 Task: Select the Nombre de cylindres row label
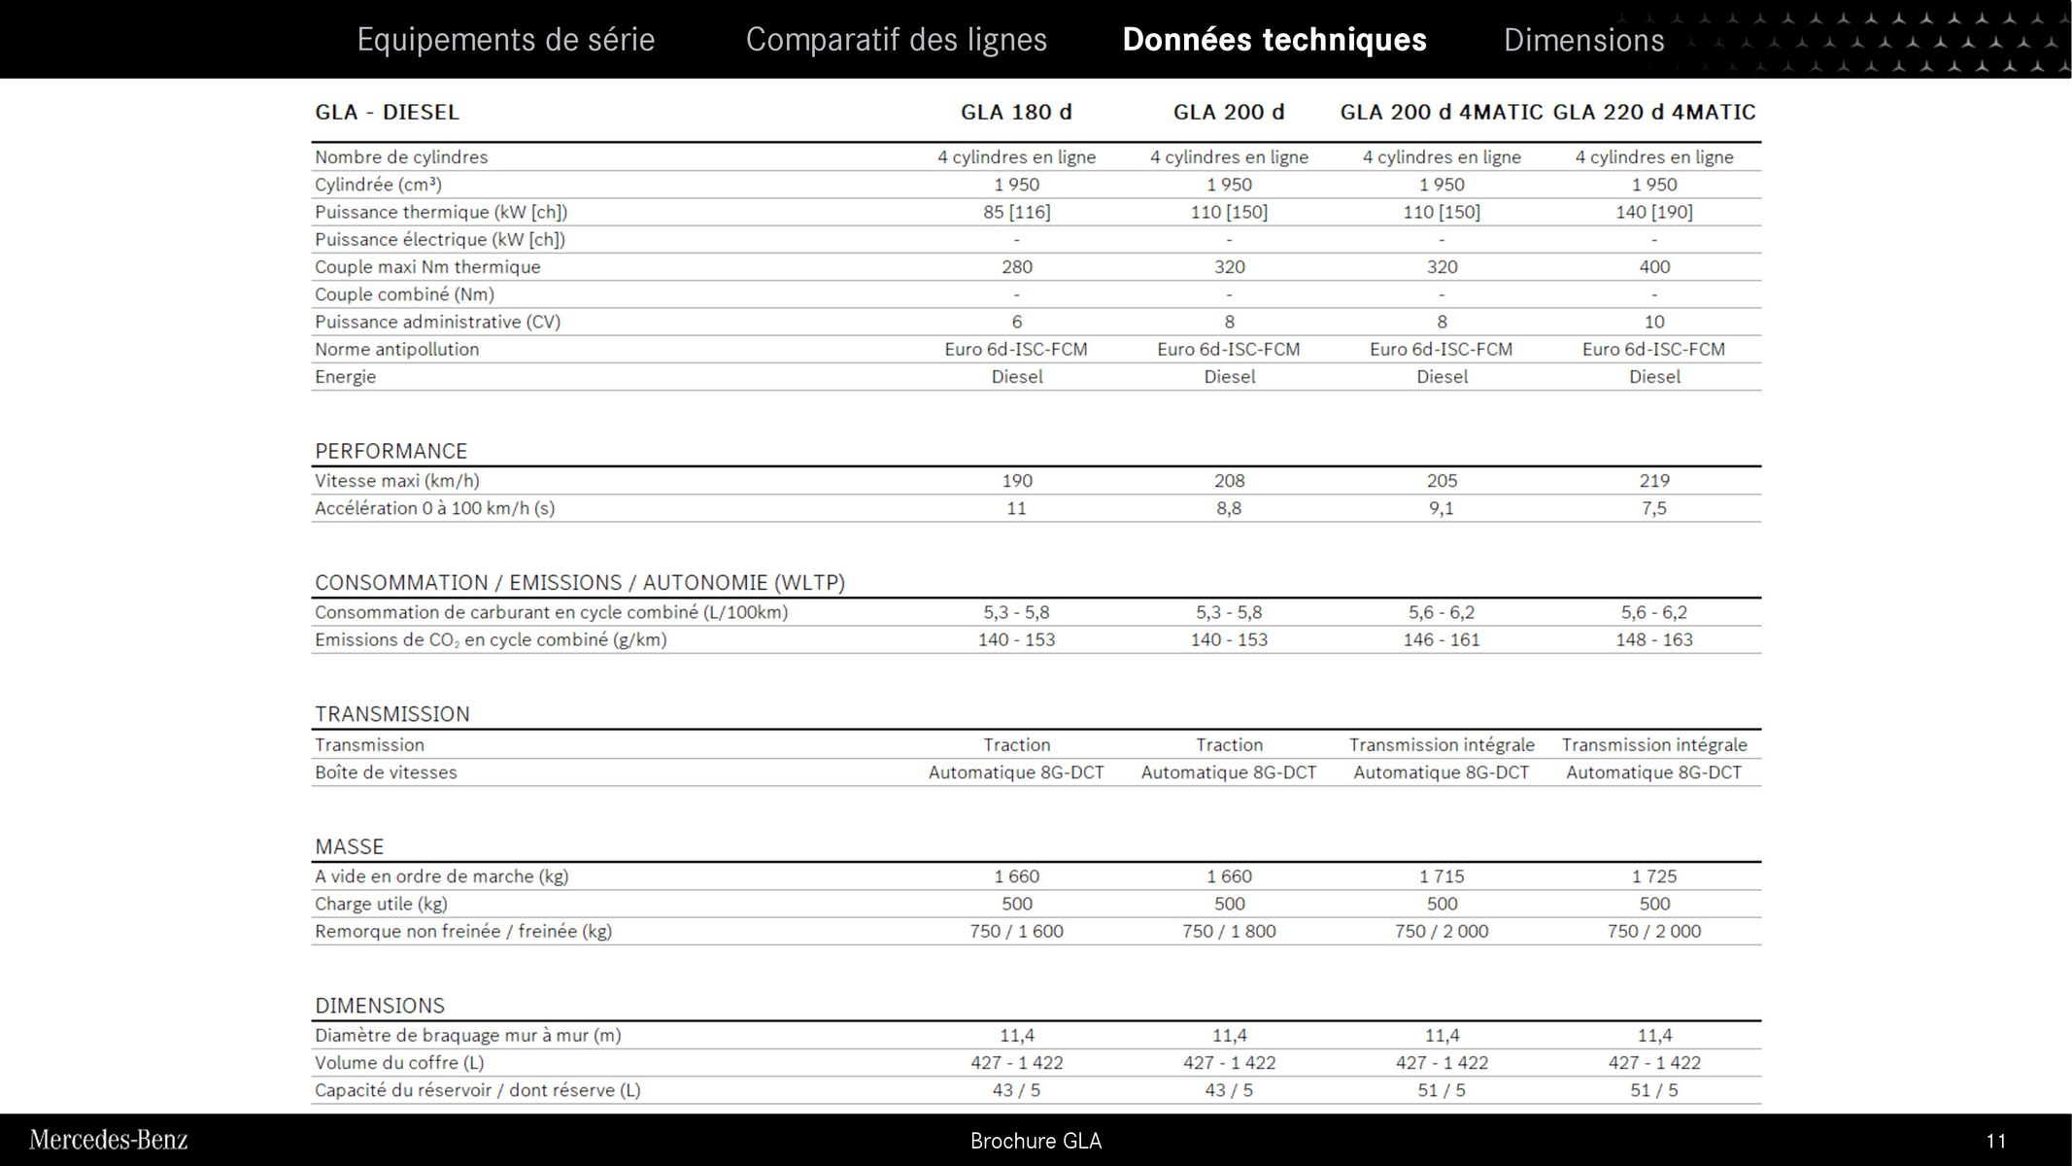coord(401,157)
